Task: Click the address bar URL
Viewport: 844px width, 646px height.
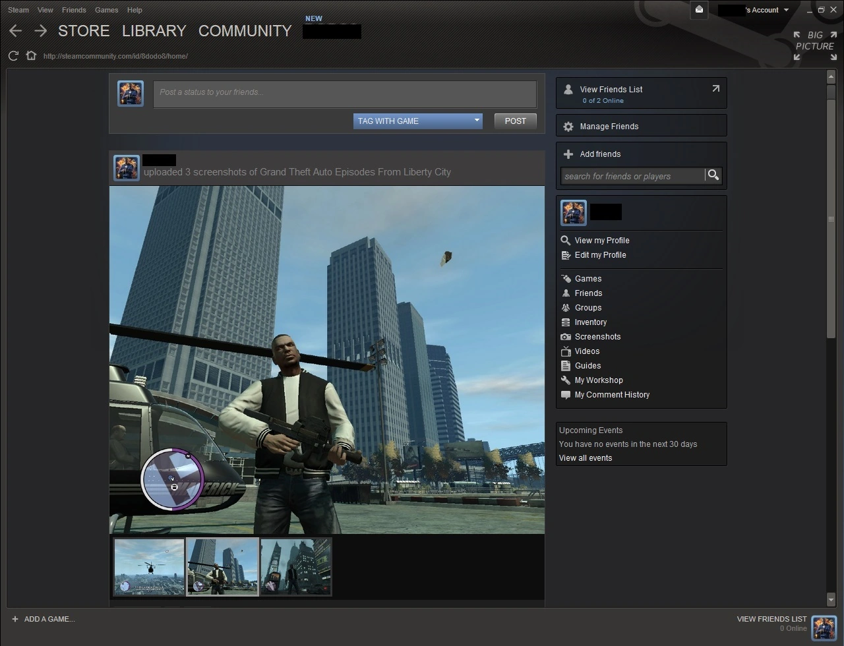Action: (x=115, y=56)
